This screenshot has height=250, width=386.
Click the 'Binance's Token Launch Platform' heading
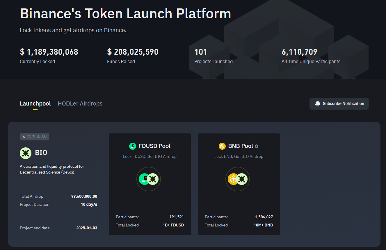[125, 13]
